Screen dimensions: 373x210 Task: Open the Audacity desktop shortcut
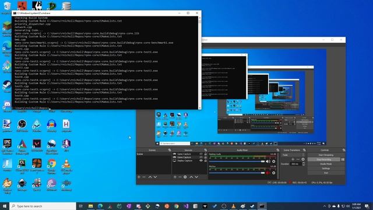pyautogui.click(x=52, y=126)
